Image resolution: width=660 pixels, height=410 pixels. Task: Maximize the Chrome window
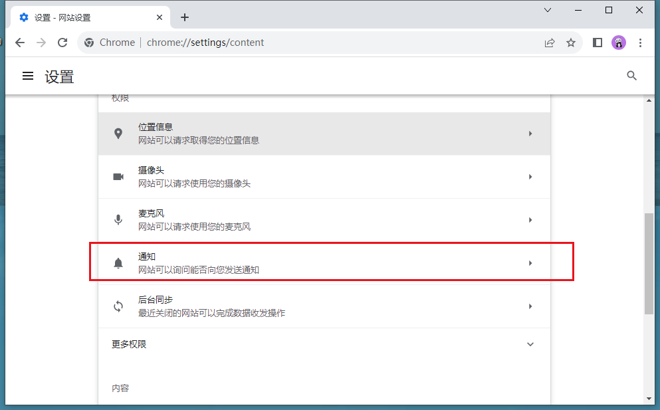pos(609,10)
